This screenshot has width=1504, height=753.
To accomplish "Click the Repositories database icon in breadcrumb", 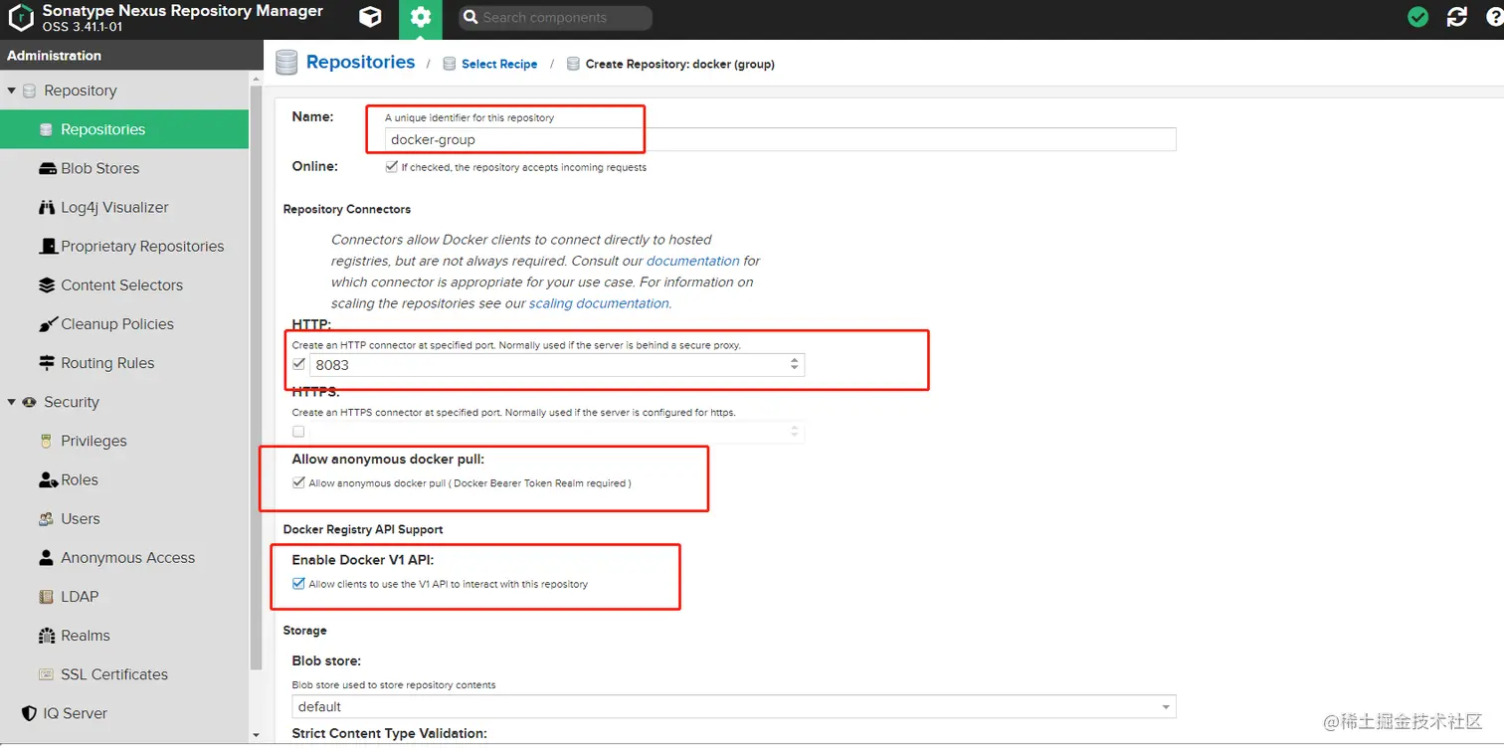I will pos(286,63).
